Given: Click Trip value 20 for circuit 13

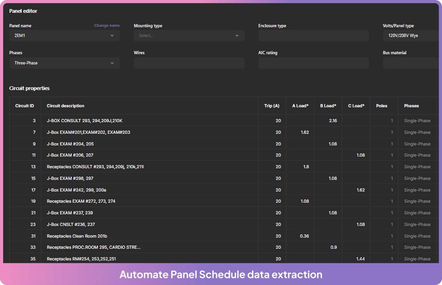Looking at the screenshot, I should tap(278, 167).
